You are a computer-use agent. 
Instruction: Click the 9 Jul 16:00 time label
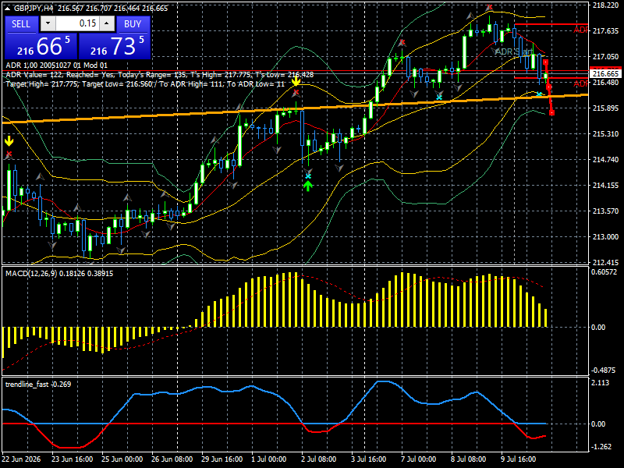point(519,459)
